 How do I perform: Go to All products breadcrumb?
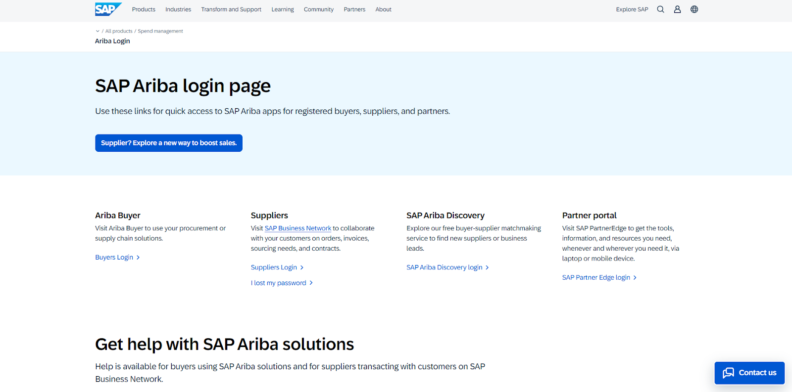[x=119, y=31]
